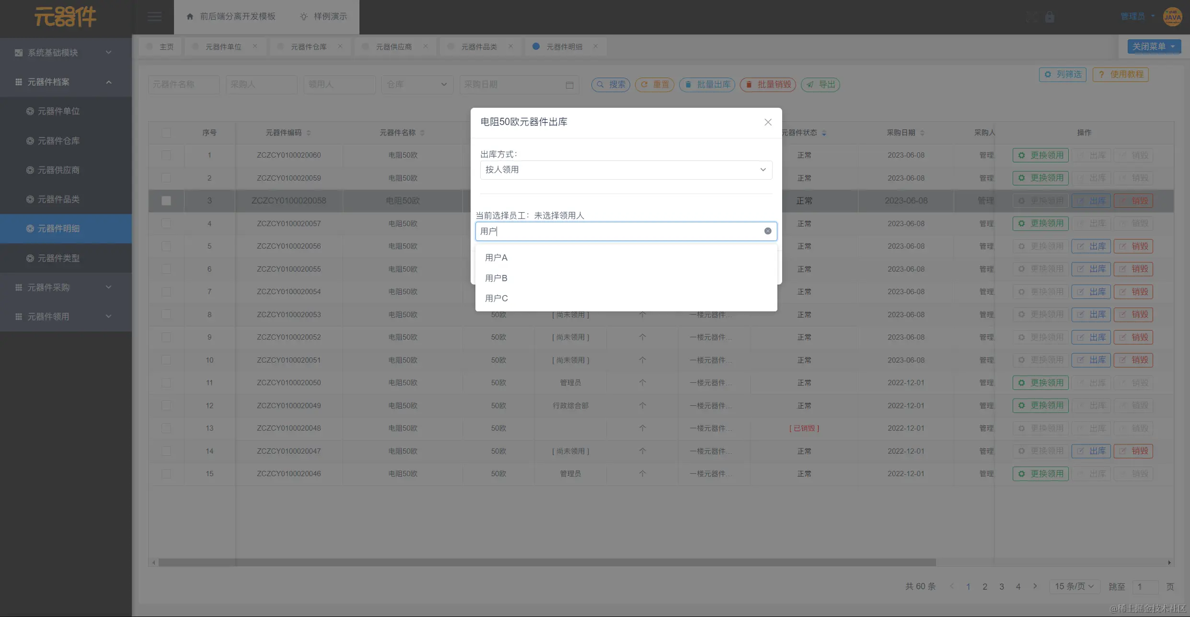Clear the employee search input text
The image size is (1190, 617).
point(767,231)
